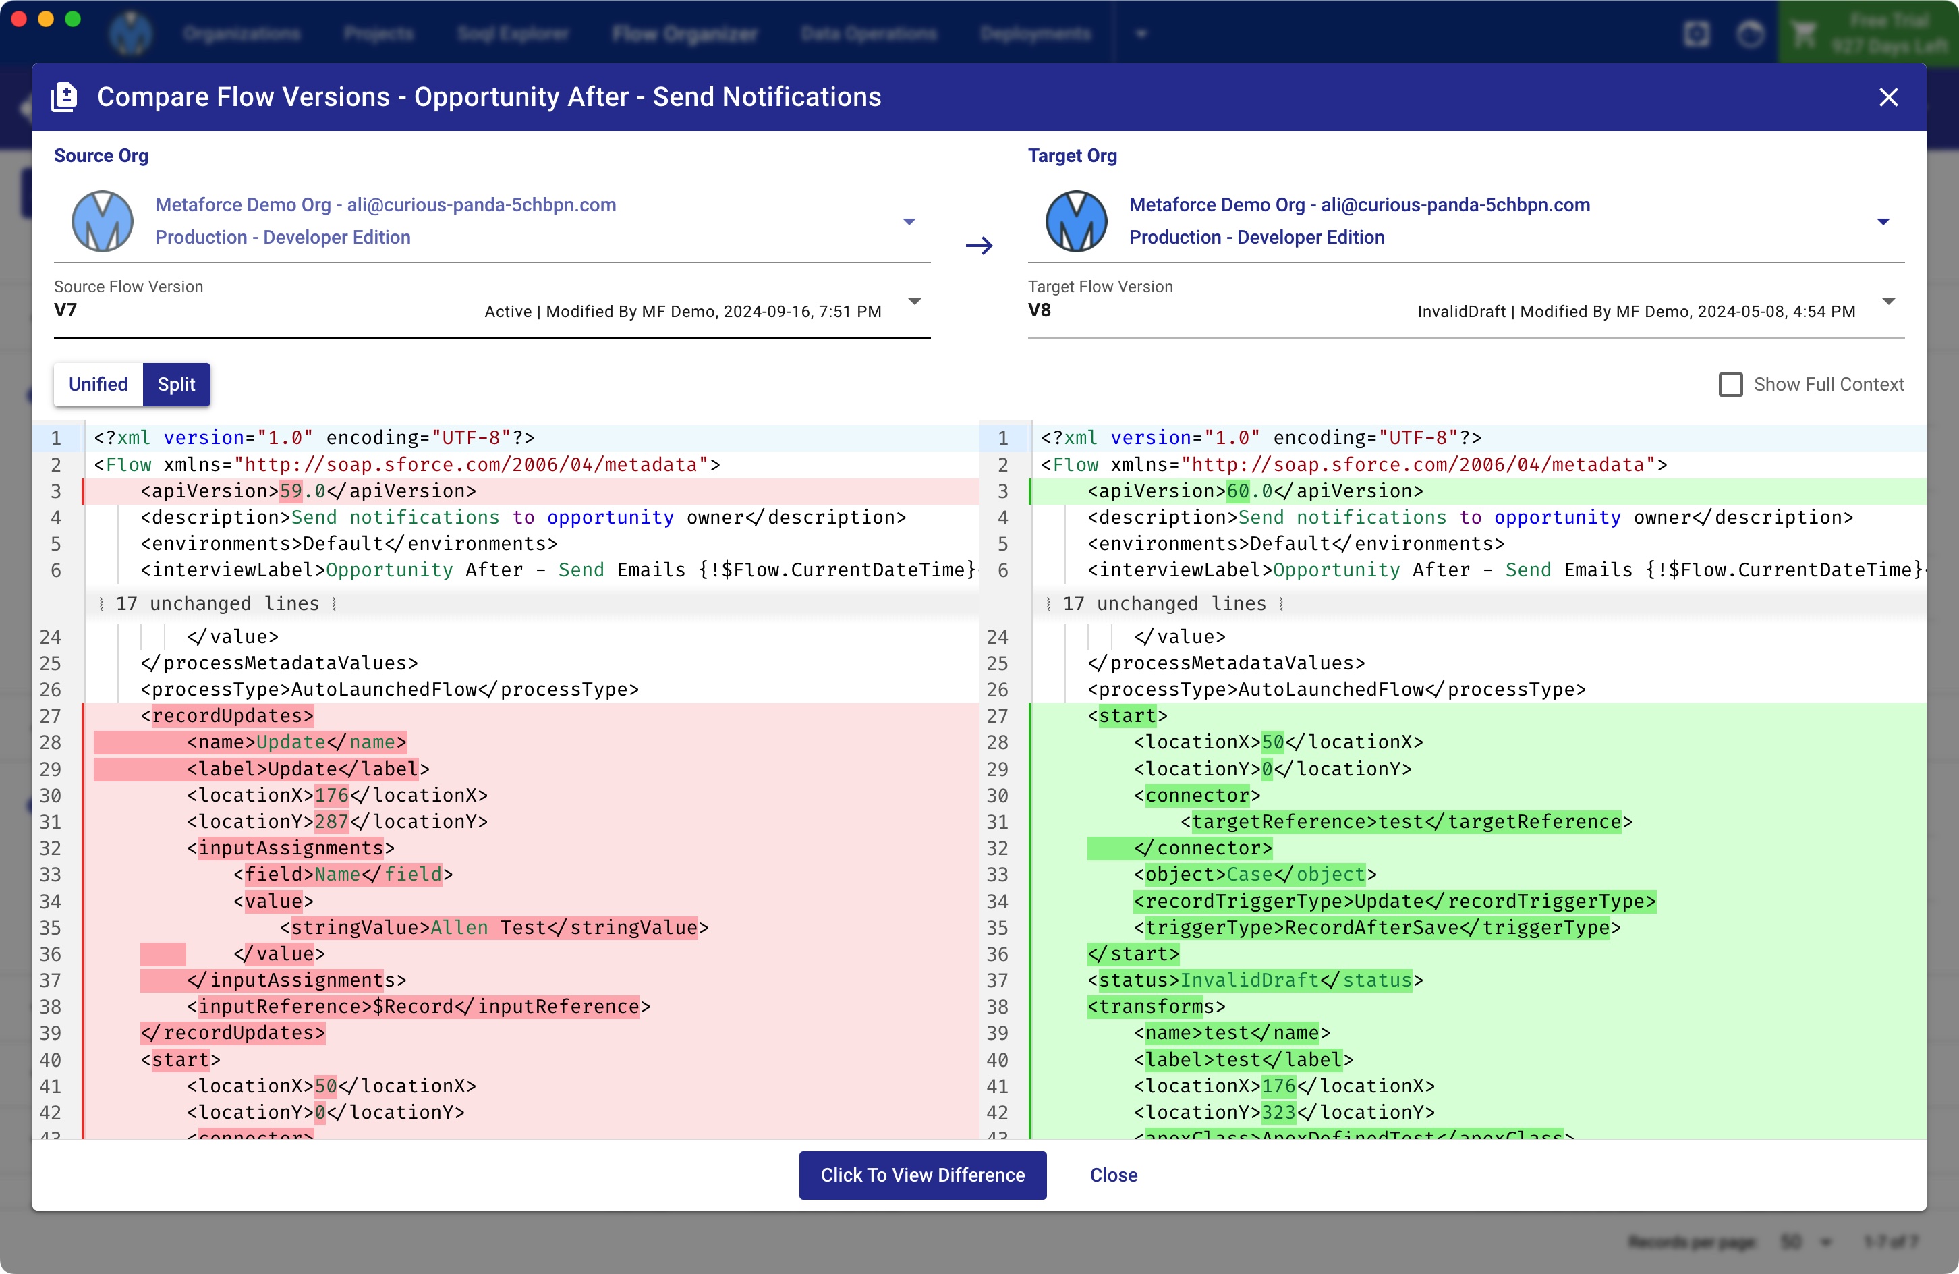The height and width of the screenshot is (1274, 1959).
Task: Click the macOS red close window button
Action: (20, 19)
